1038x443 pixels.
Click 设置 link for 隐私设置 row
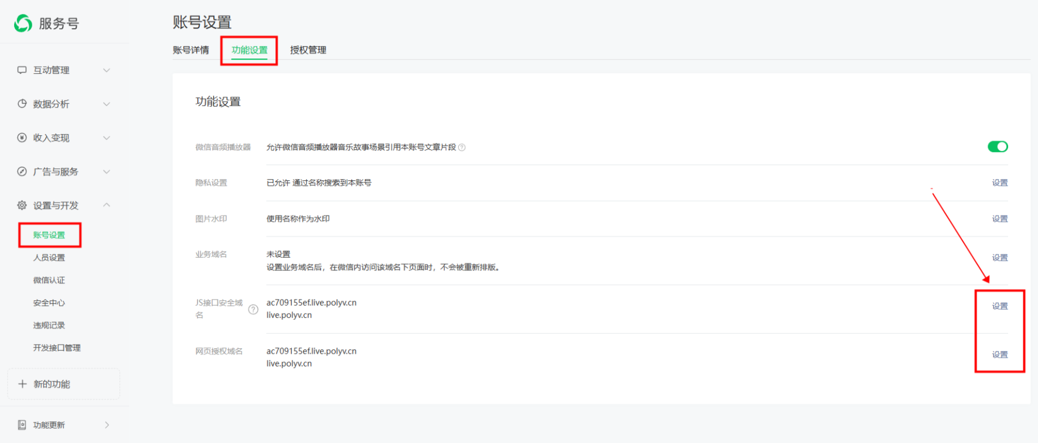(x=1000, y=183)
